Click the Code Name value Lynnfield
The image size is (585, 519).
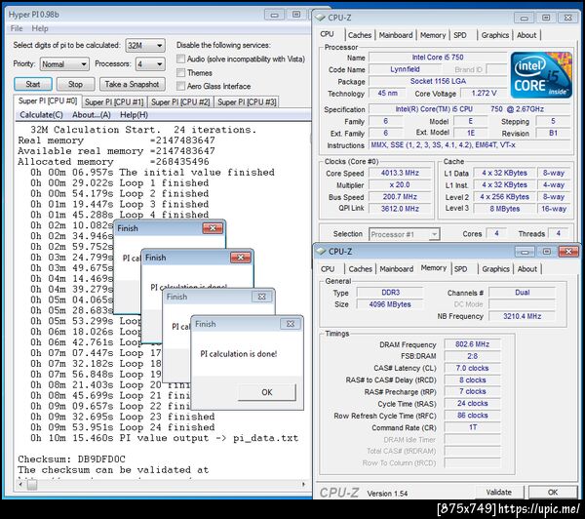(x=405, y=69)
